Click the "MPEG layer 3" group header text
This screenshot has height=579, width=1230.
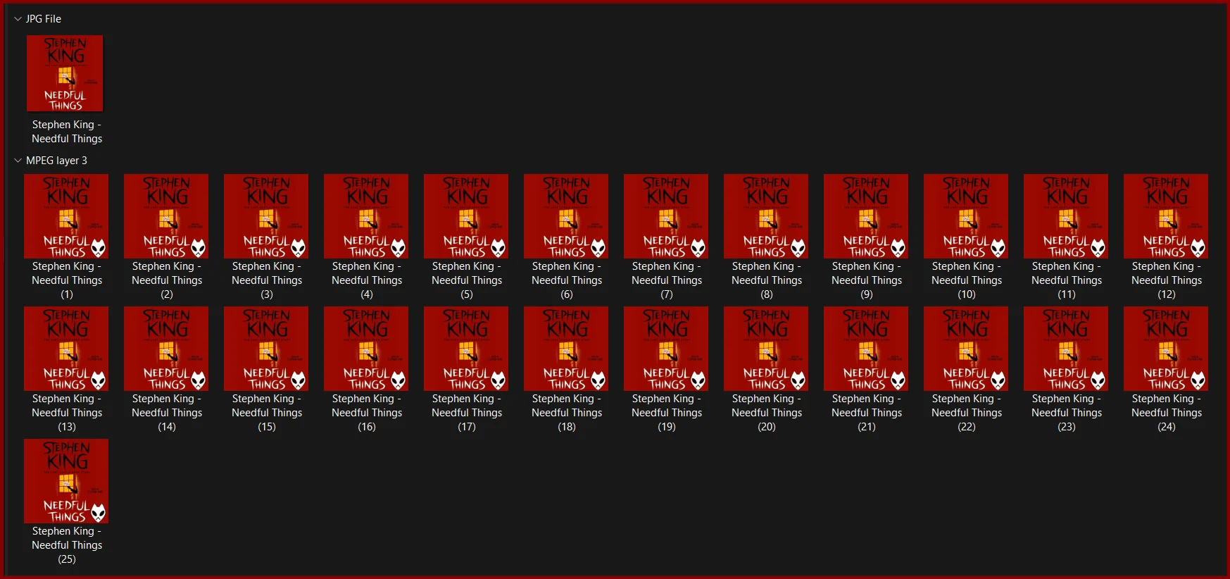pyautogui.click(x=56, y=161)
